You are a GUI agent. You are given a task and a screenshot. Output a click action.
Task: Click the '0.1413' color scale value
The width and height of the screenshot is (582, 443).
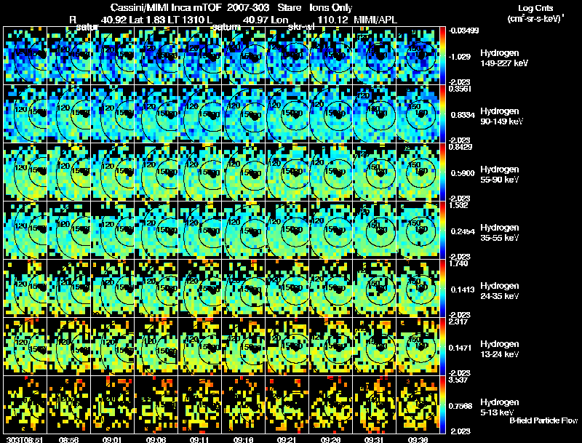[463, 290]
